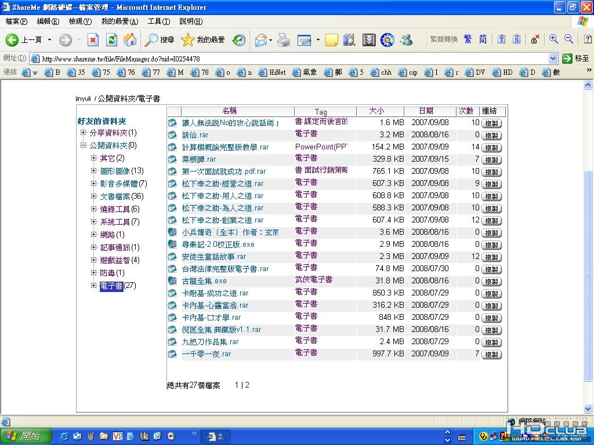Image resolution: width=594 pixels, height=445 pixels.
Task: Open the 檢視(V) menu
Action: pos(80,21)
